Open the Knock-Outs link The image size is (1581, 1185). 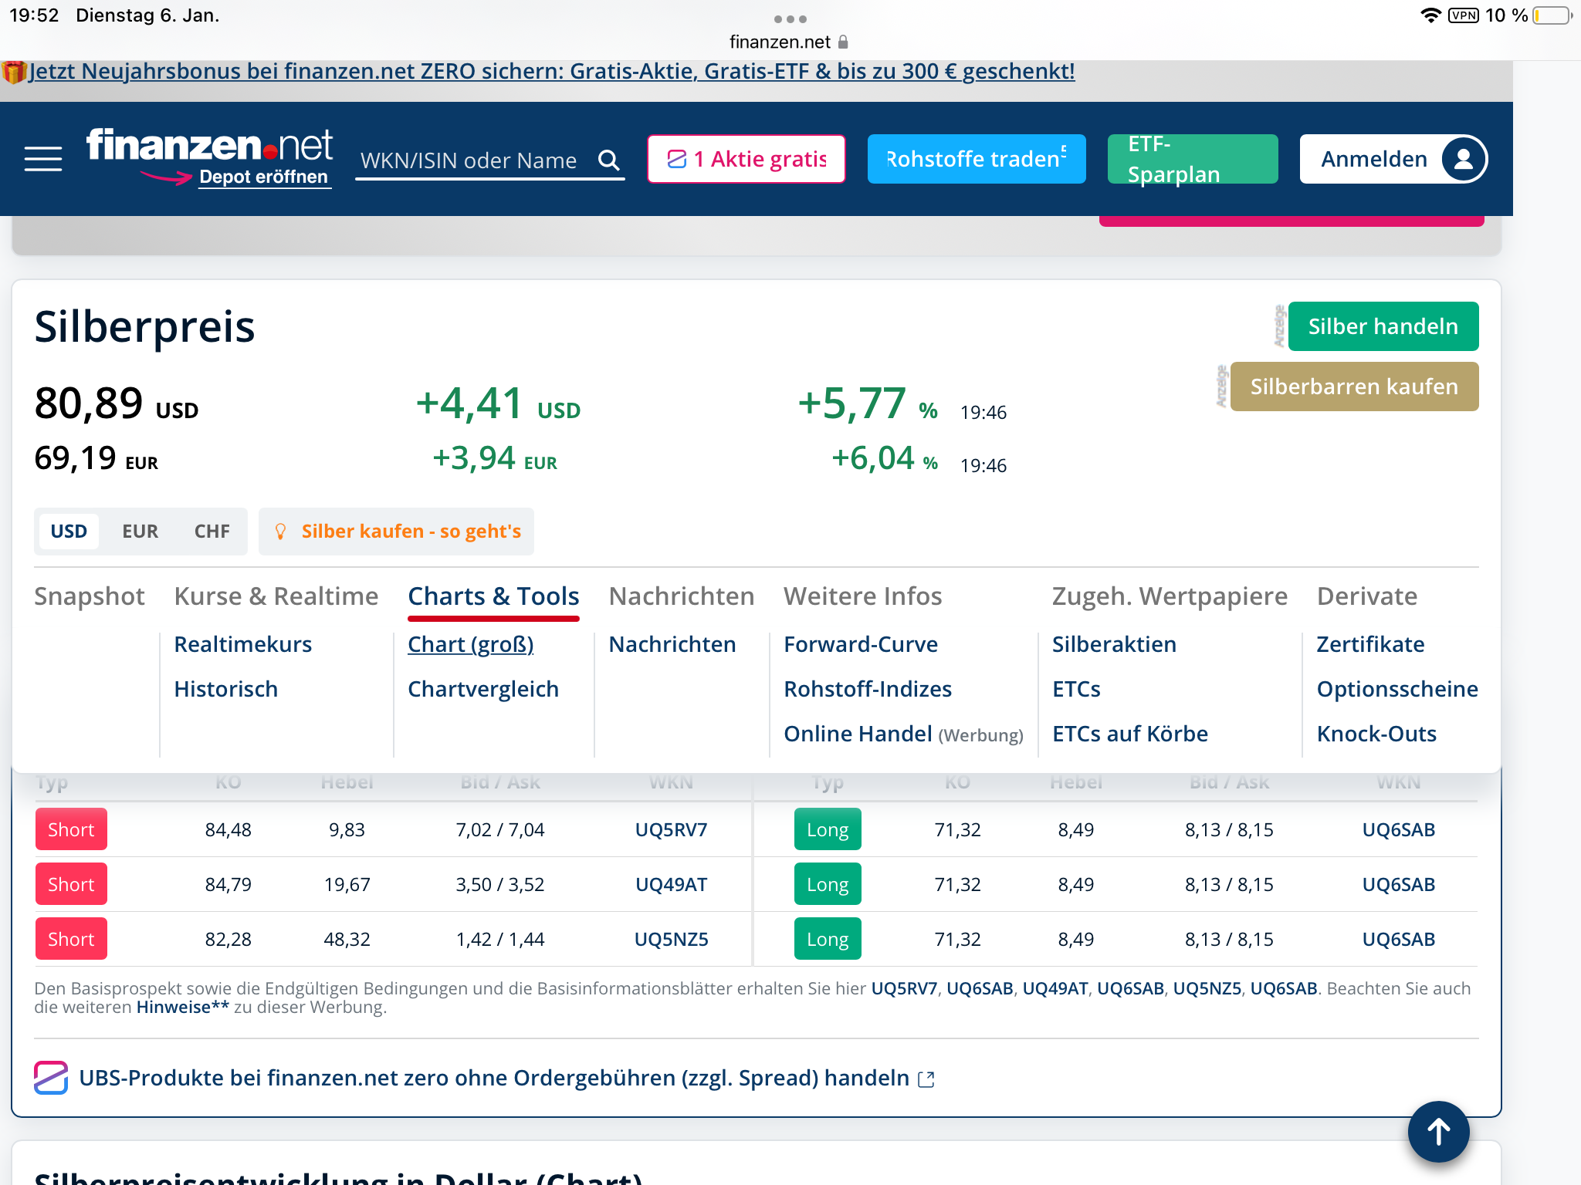(1376, 734)
